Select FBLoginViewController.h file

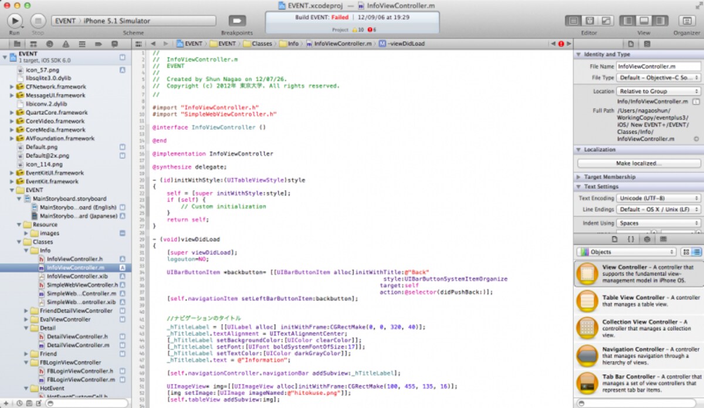coord(80,371)
